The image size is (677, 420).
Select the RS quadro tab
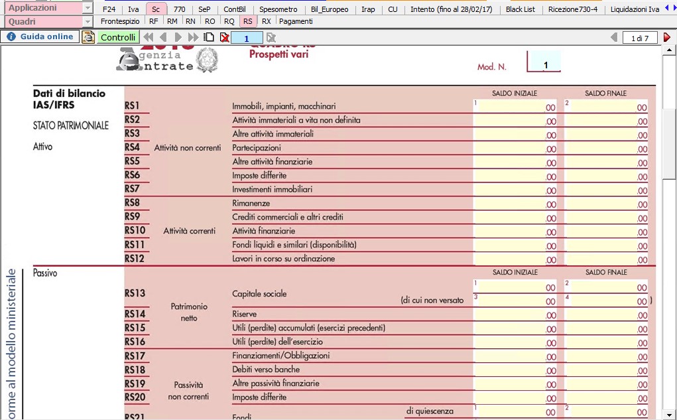[x=247, y=21]
